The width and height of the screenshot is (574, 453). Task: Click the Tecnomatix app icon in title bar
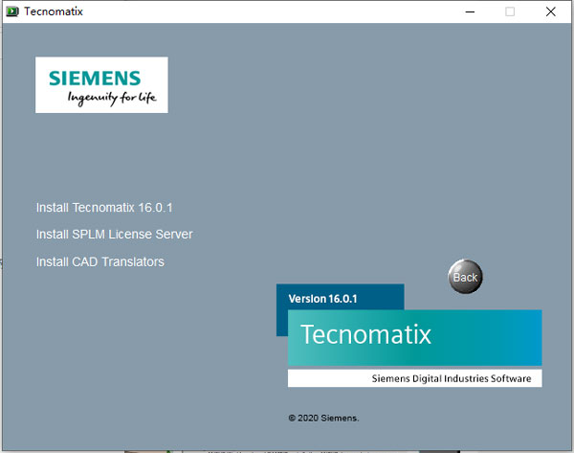tap(11, 11)
